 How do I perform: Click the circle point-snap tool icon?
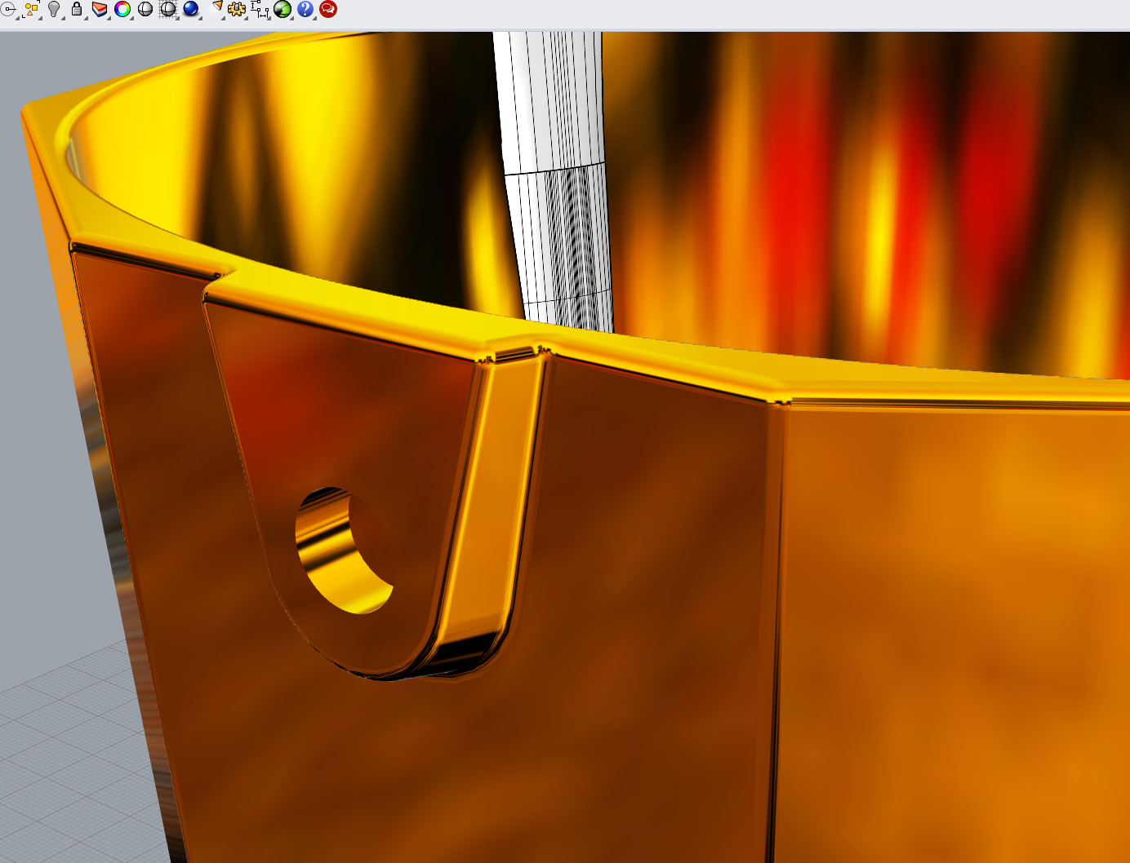coord(8,9)
